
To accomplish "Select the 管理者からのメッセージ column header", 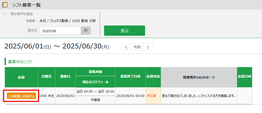I will pos(199,77).
